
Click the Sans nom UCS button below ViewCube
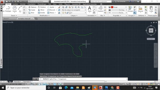coord(151,39)
